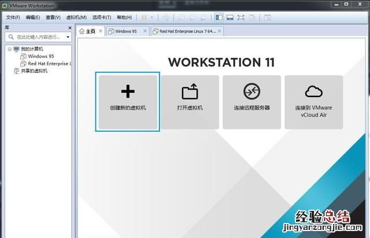Enter full screen mode via toolbar icon

241,17
